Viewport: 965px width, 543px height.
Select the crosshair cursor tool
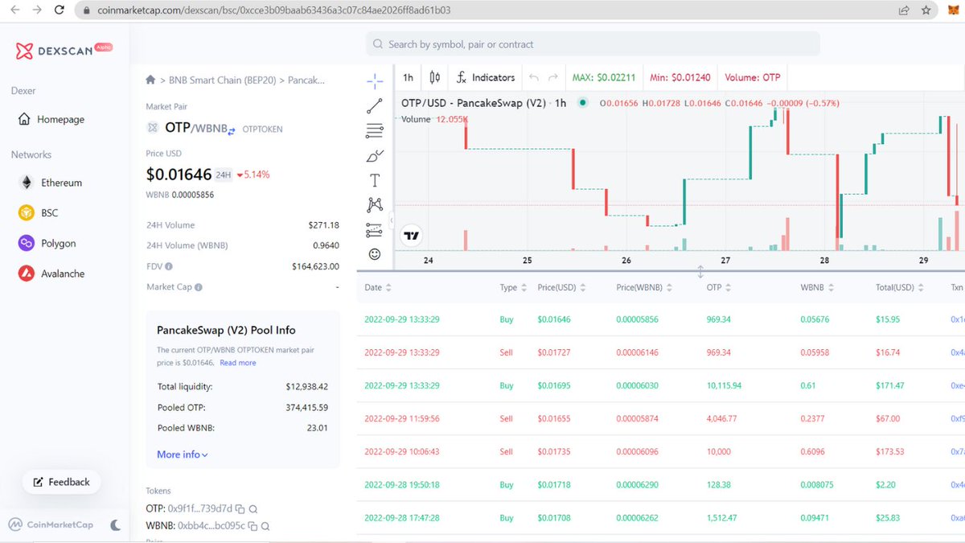pos(375,80)
